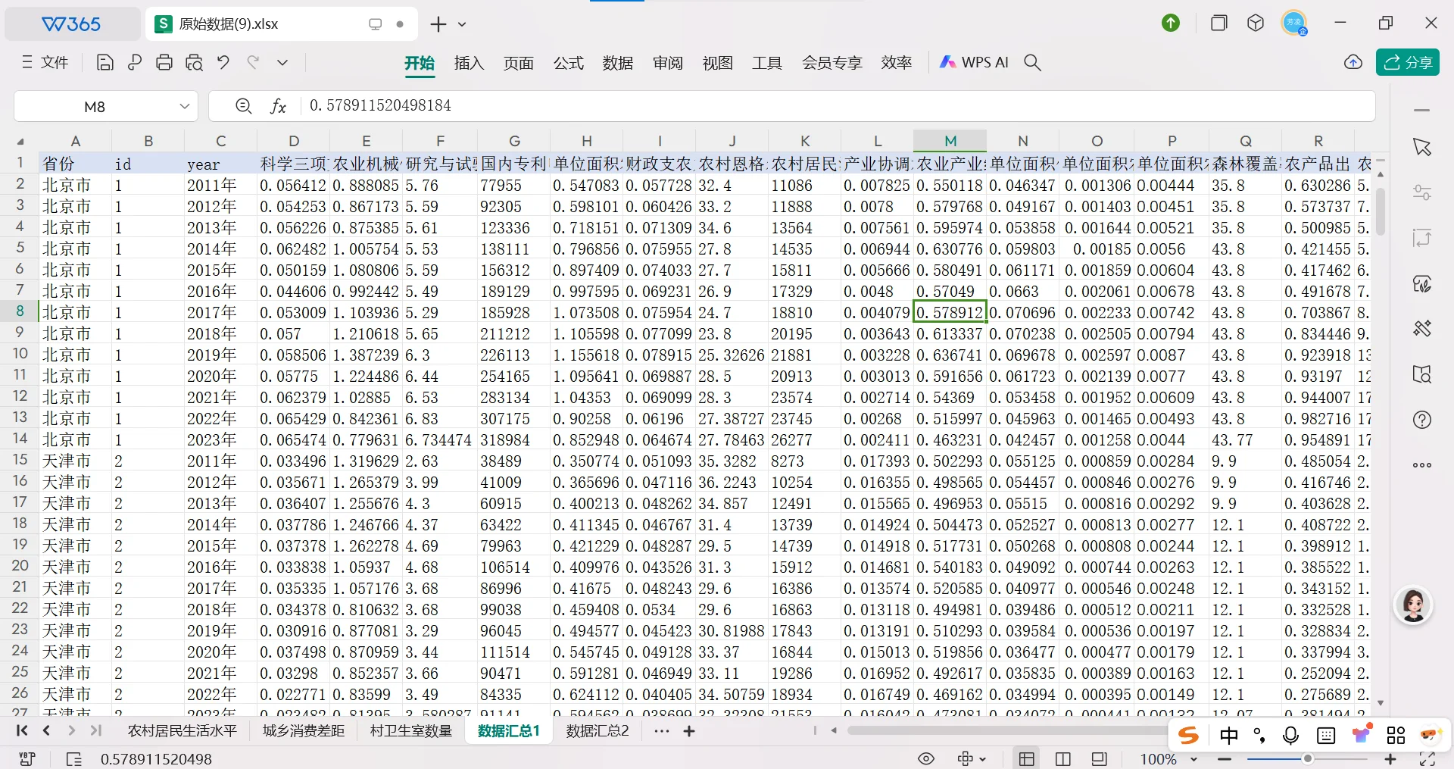Switch to the 城乡消费差距 sheet

304,731
